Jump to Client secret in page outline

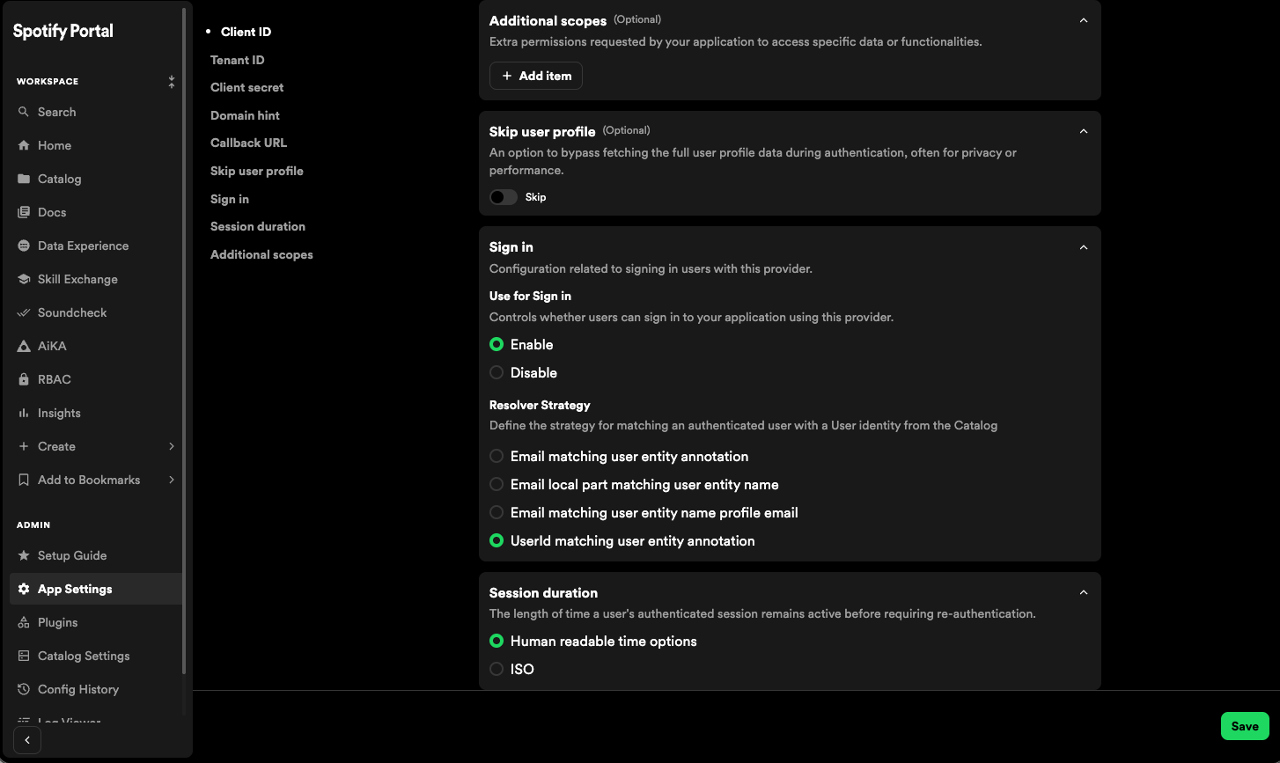247,87
